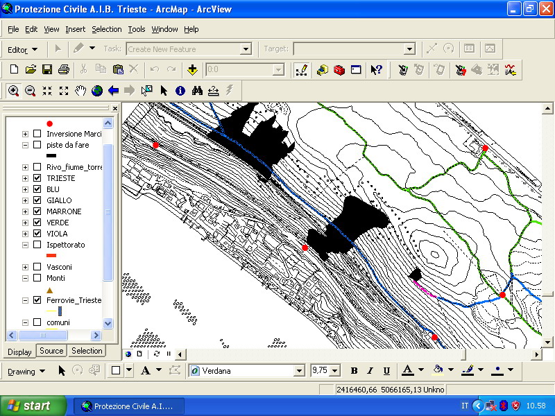This screenshot has width=555, height=416.
Task: Switch to the Source tab
Action: (x=51, y=351)
